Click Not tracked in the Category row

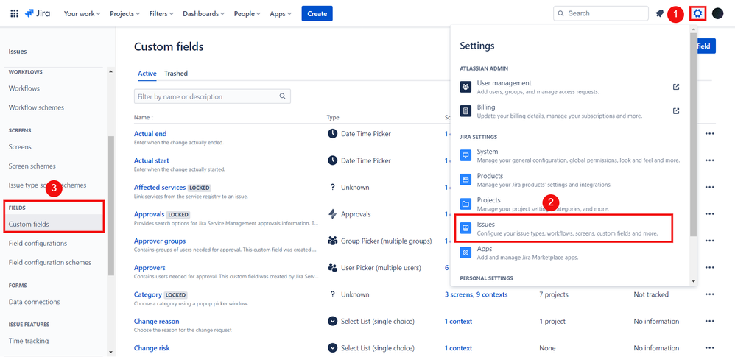coord(651,294)
